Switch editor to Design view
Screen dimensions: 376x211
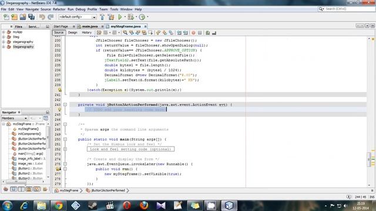click(72, 33)
